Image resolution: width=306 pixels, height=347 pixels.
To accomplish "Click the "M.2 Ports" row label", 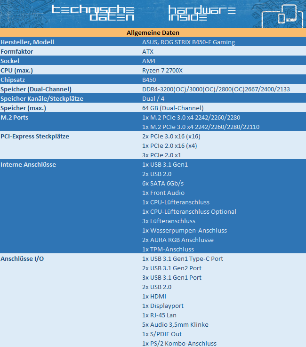I will pyautogui.click(x=15, y=117).
